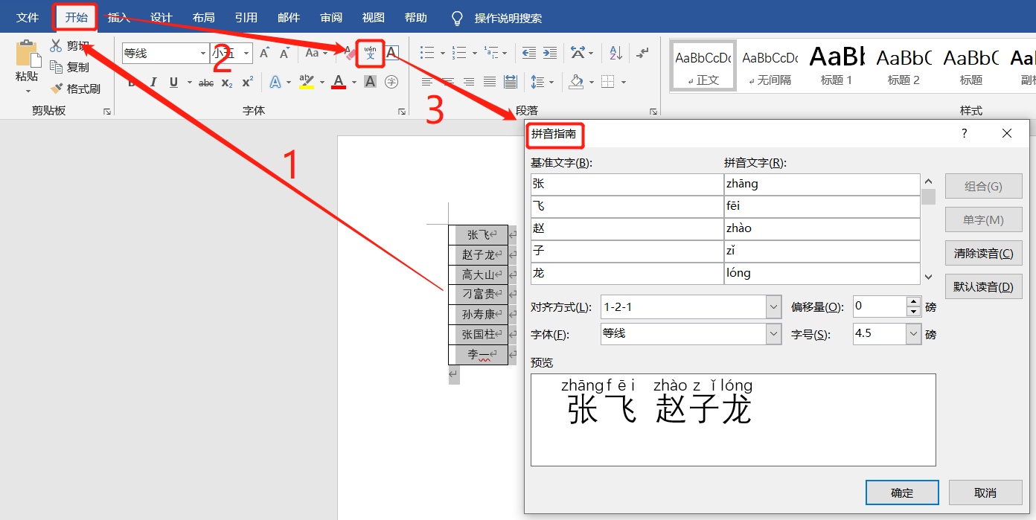Click the clear formatting eraser icon

click(350, 53)
